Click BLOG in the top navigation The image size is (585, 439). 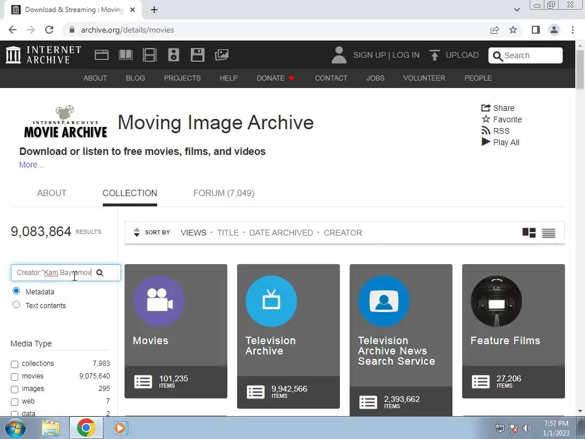coord(135,78)
